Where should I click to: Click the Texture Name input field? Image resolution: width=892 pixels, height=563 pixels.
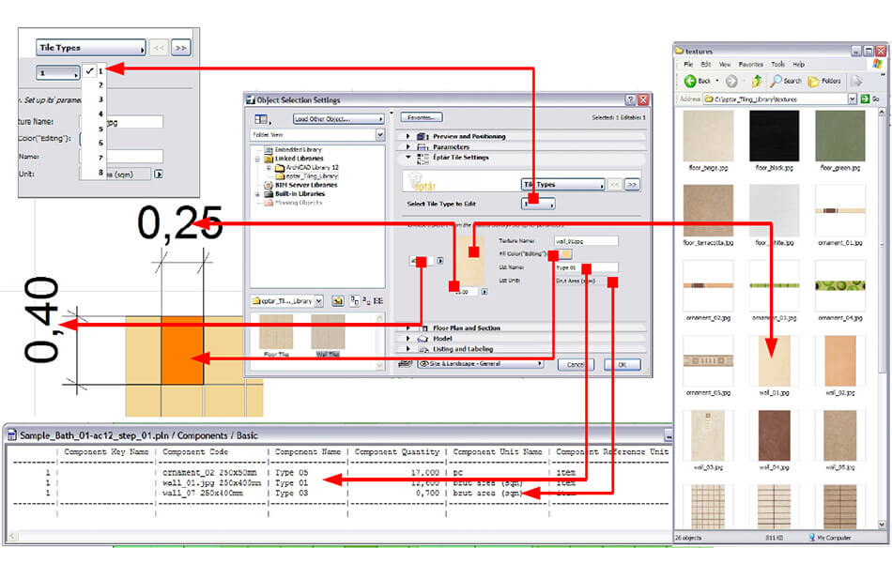[x=586, y=241]
